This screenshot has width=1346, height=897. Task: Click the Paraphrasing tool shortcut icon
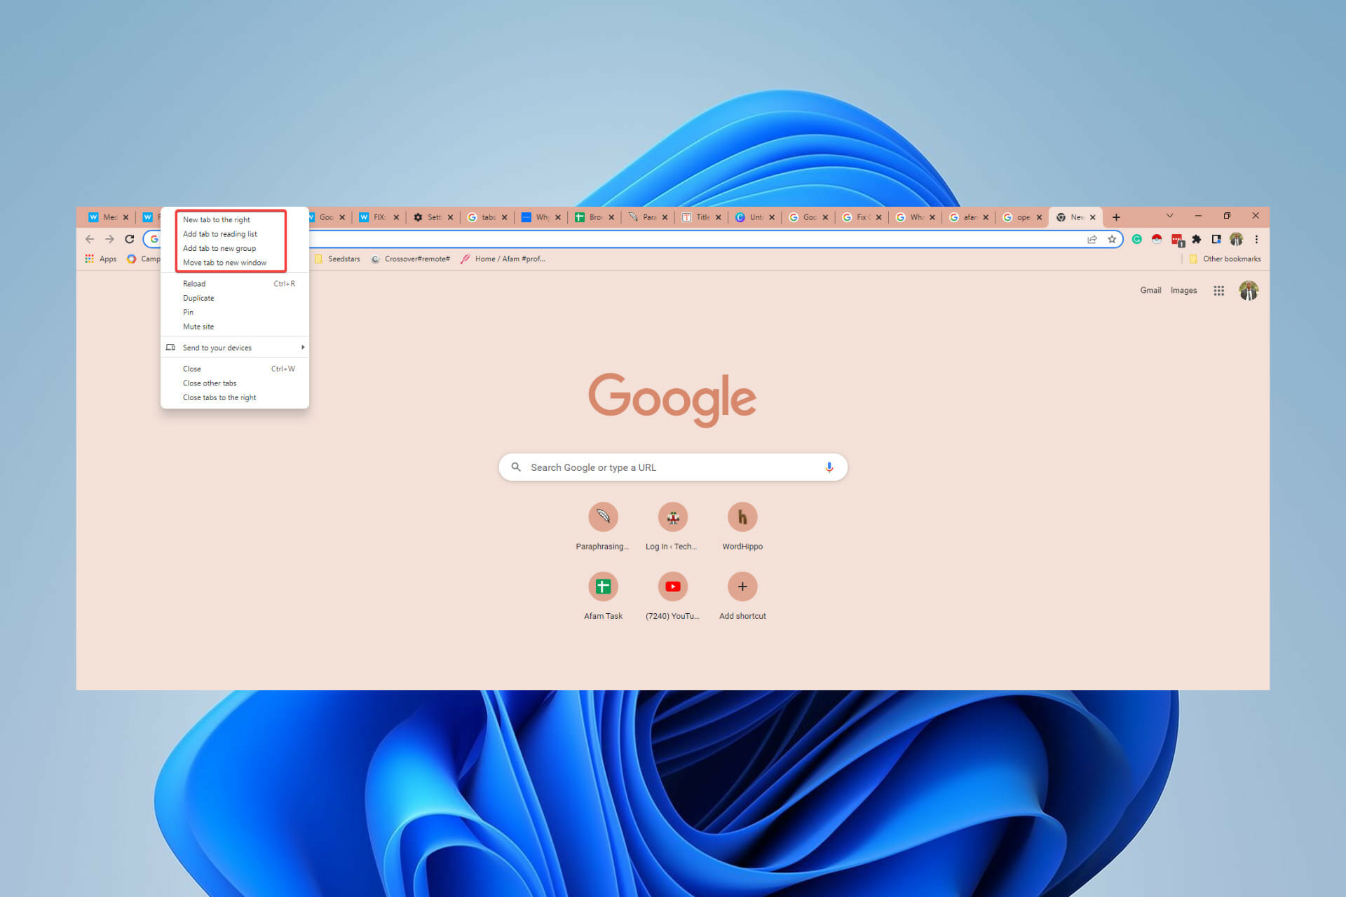point(603,516)
